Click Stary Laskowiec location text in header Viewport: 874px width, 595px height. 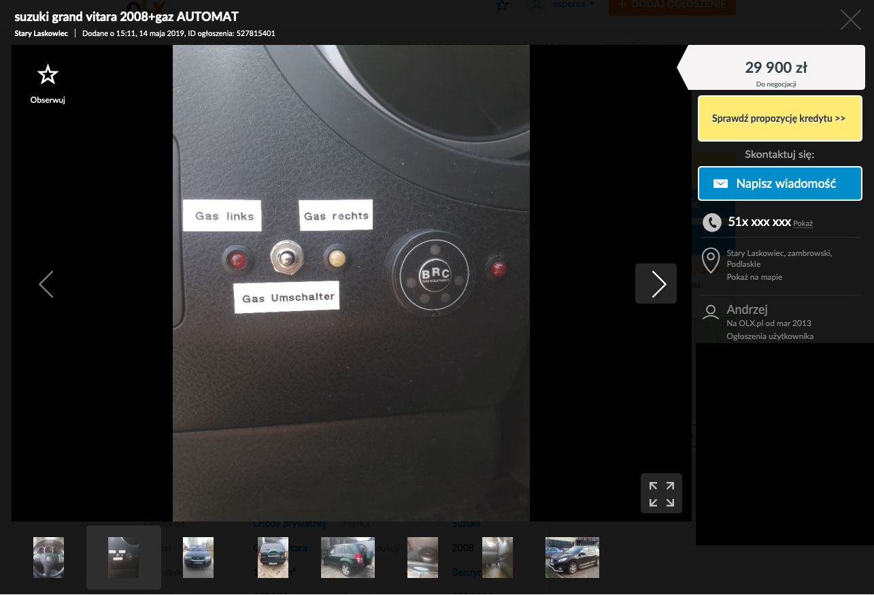click(41, 33)
